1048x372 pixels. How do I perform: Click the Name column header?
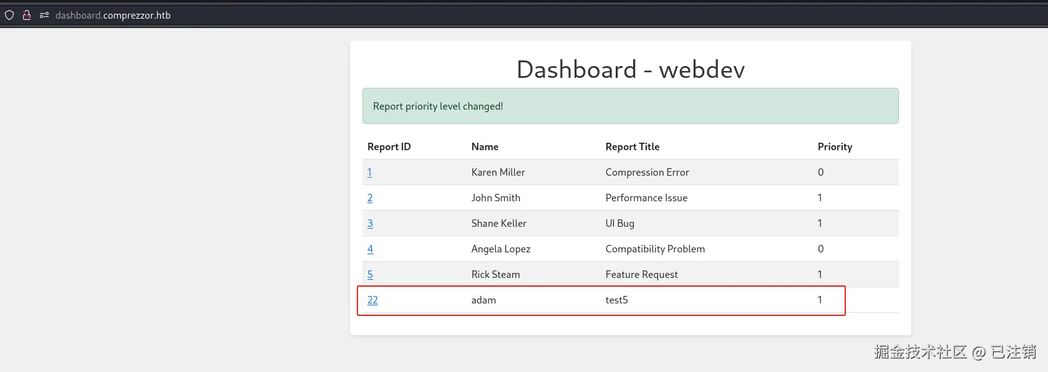(x=485, y=147)
